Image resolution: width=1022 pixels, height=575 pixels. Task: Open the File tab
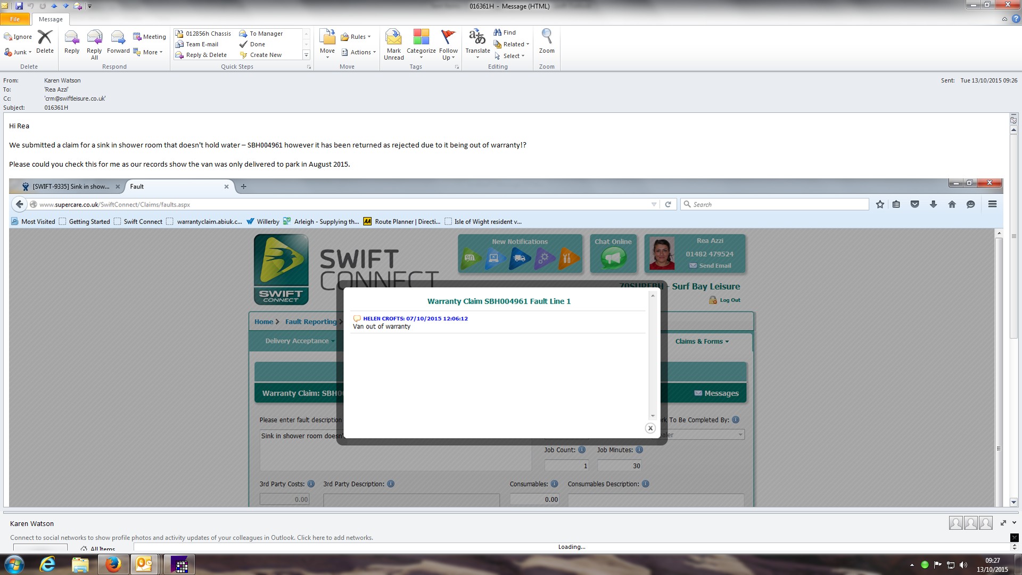(15, 19)
